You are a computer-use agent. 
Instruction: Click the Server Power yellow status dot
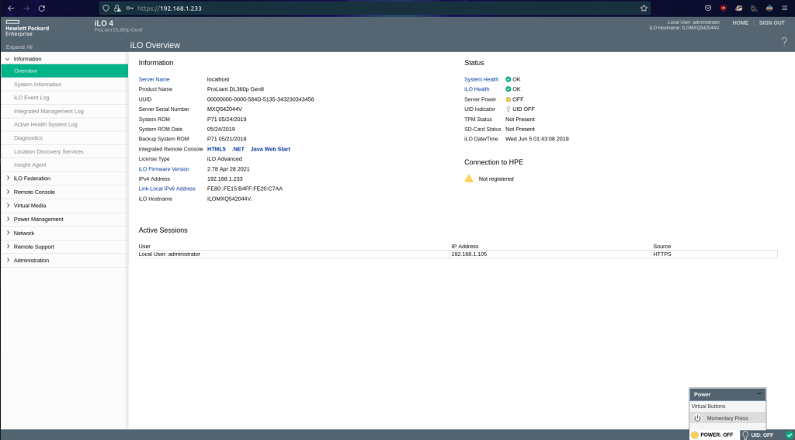coord(508,99)
